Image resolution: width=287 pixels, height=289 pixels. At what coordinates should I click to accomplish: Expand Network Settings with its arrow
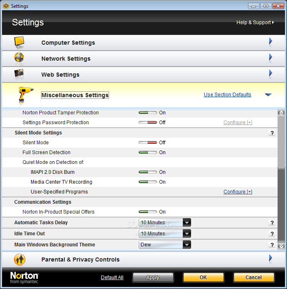[x=271, y=57]
